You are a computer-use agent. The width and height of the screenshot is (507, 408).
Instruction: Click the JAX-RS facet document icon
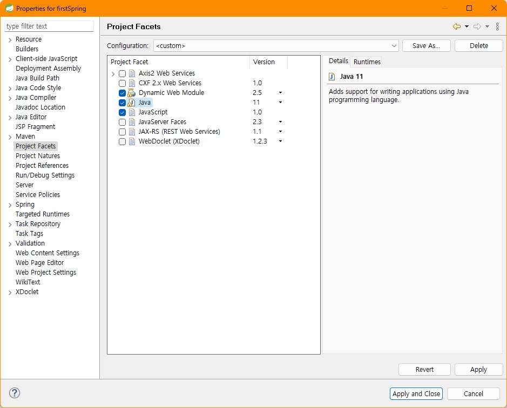click(x=132, y=132)
